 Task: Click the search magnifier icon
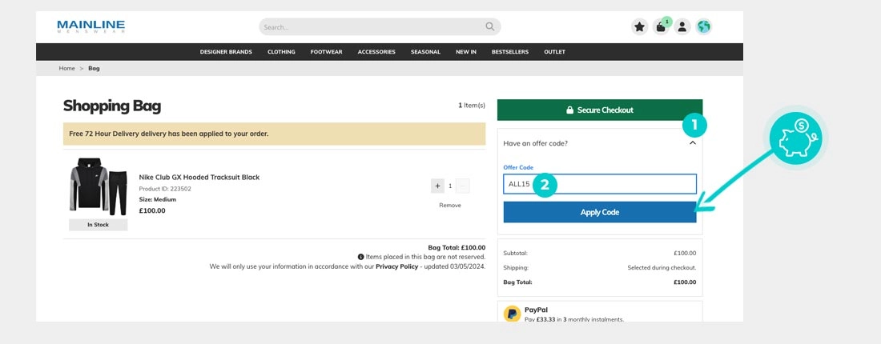pyautogui.click(x=490, y=26)
